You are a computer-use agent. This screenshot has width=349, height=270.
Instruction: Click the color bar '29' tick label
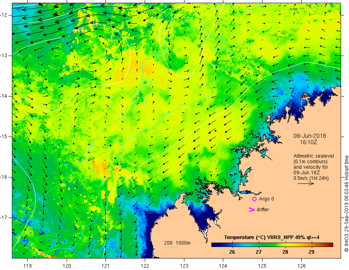tap(312, 252)
